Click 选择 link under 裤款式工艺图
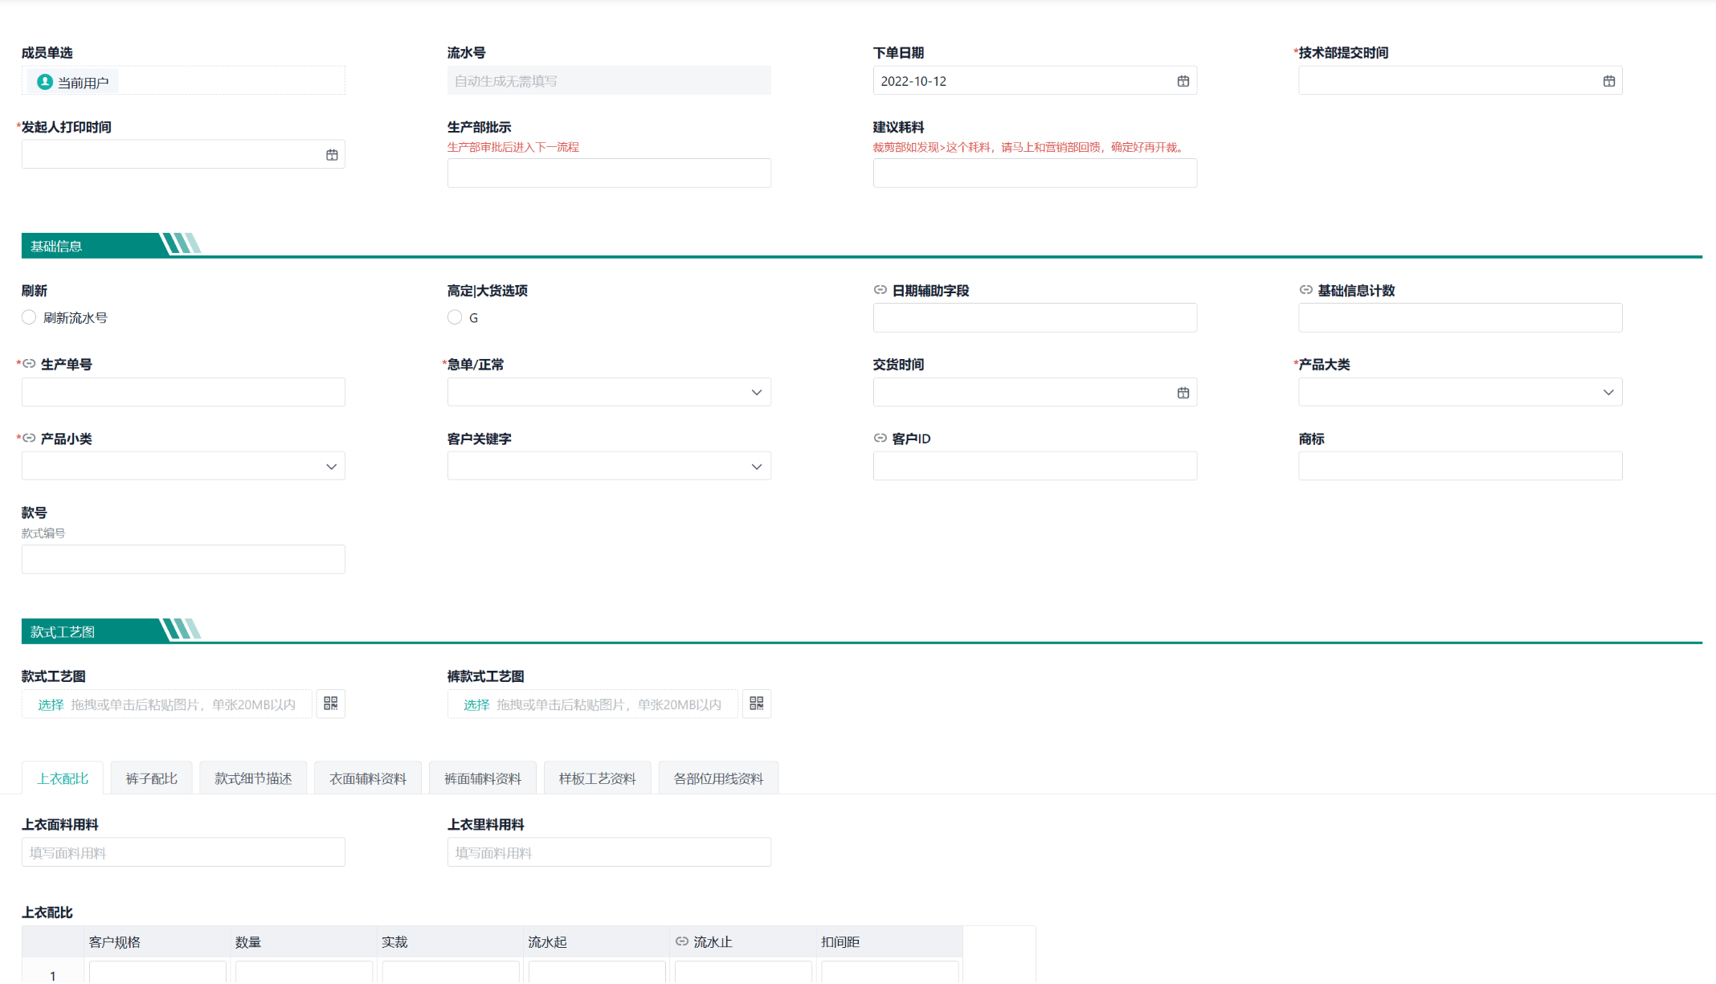The height and width of the screenshot is (984, 1716). coord(476,704)
